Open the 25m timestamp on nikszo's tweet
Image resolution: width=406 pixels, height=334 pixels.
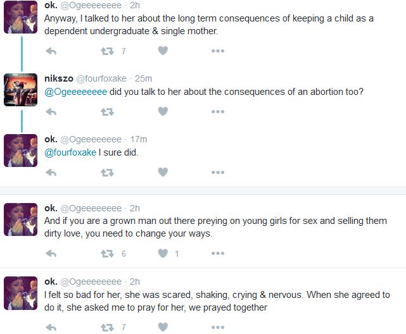point(144,78)
